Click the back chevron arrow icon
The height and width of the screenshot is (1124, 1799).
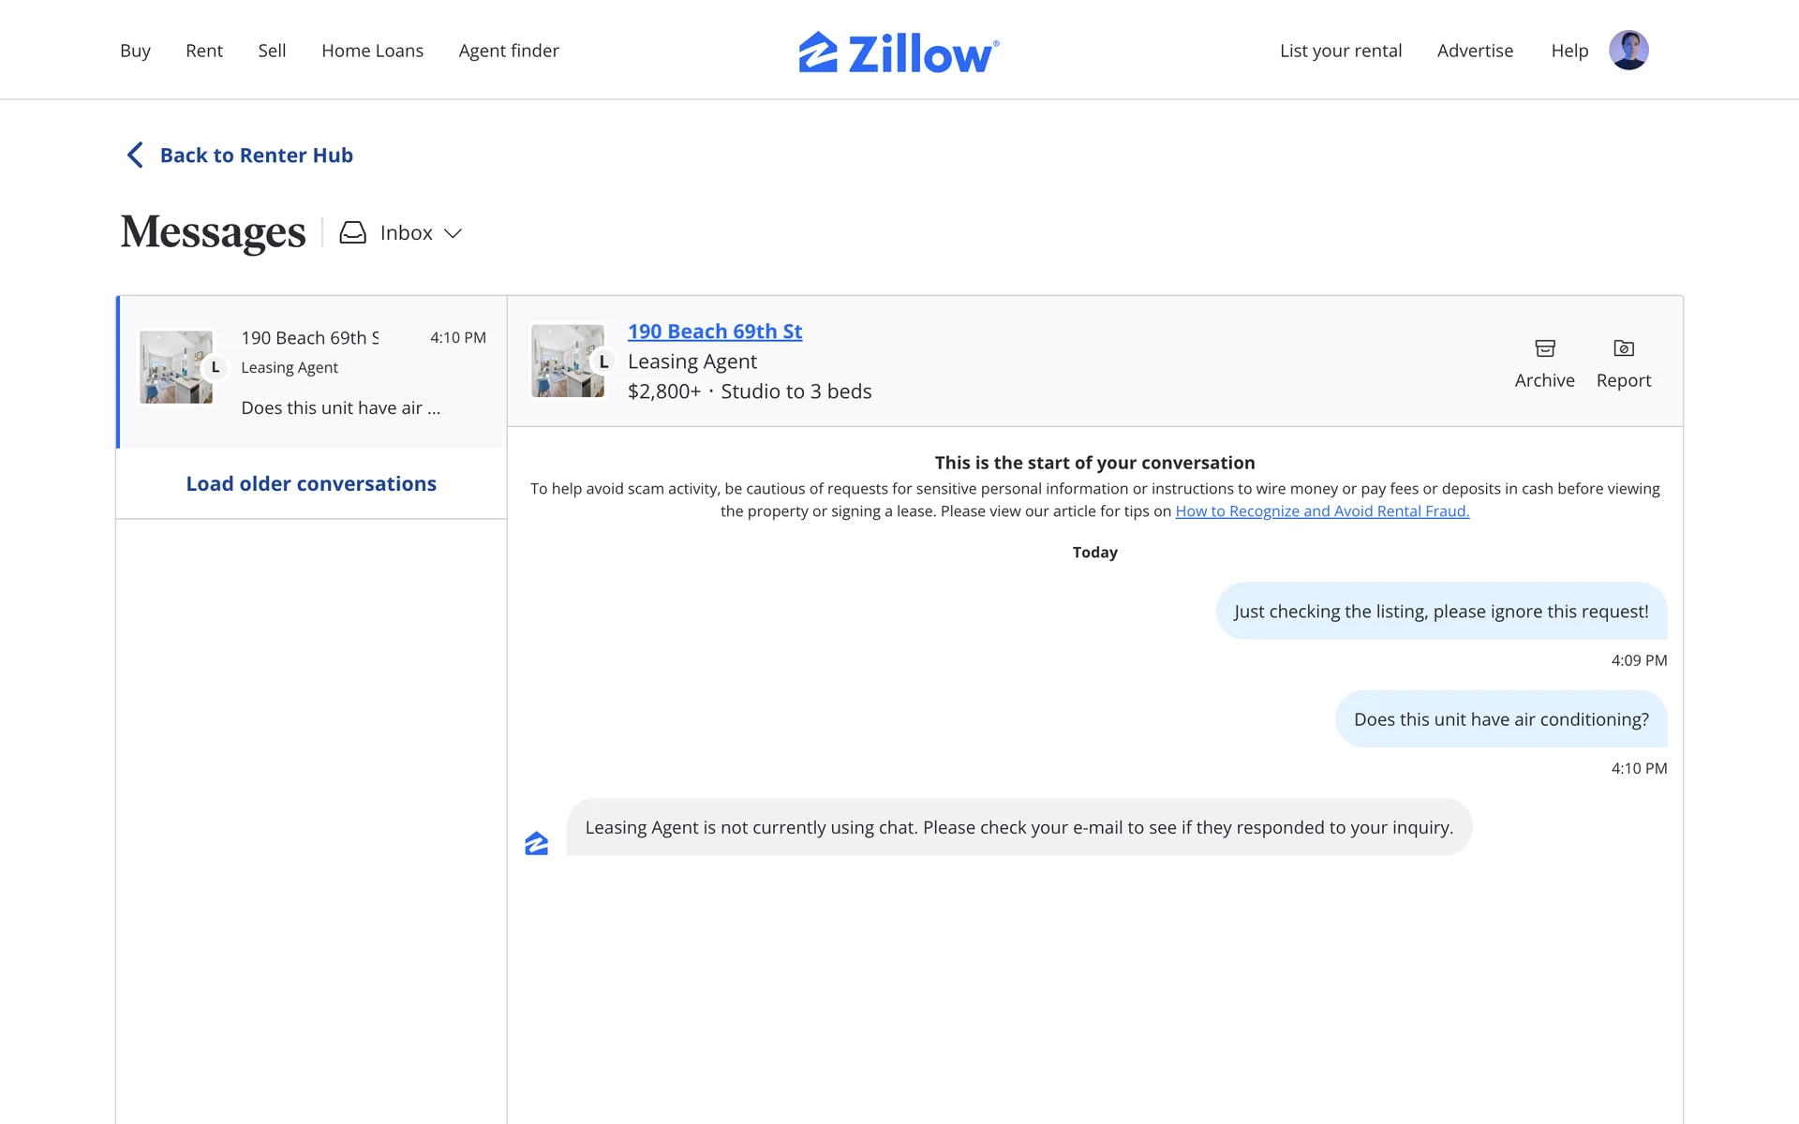136,155
